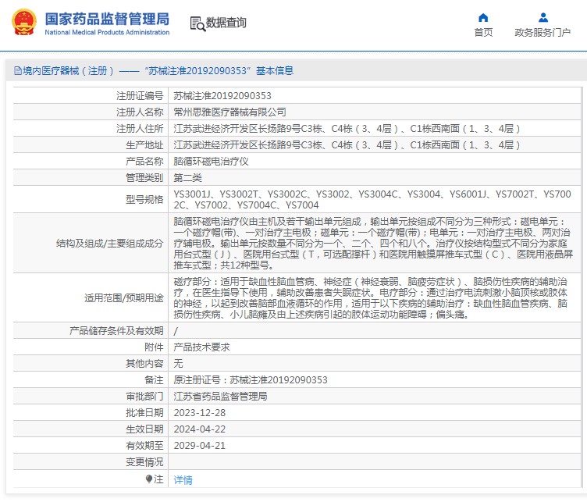Click the empty 变更情况 value cell
This screenshot has width=587, height=502.
(375, 462)
